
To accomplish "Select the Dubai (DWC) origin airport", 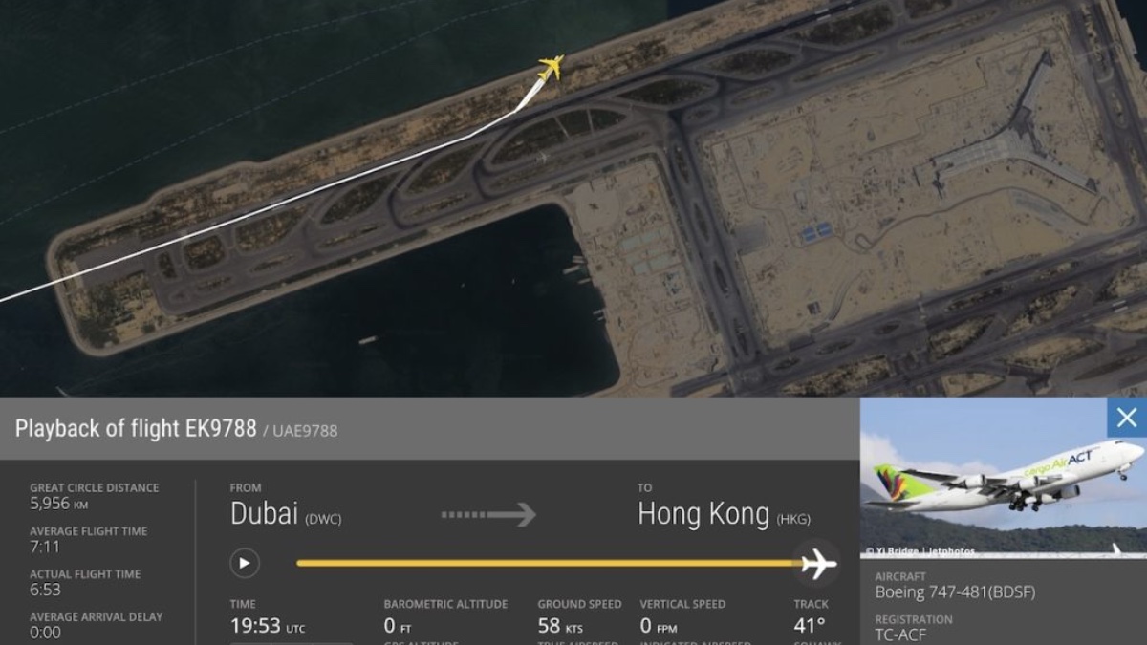I will coord(286,514).
